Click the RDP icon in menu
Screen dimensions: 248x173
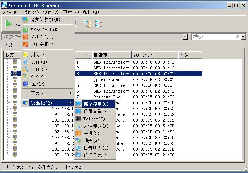pos(25,84)
